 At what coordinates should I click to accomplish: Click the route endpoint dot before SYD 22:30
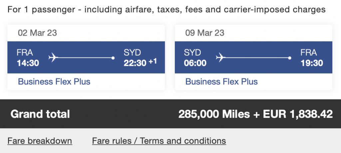click(x=114, y=58)
